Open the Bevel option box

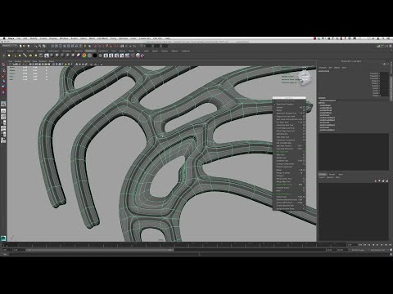tap(304, 190)
